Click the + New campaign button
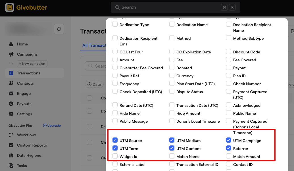 click(32, 64)
